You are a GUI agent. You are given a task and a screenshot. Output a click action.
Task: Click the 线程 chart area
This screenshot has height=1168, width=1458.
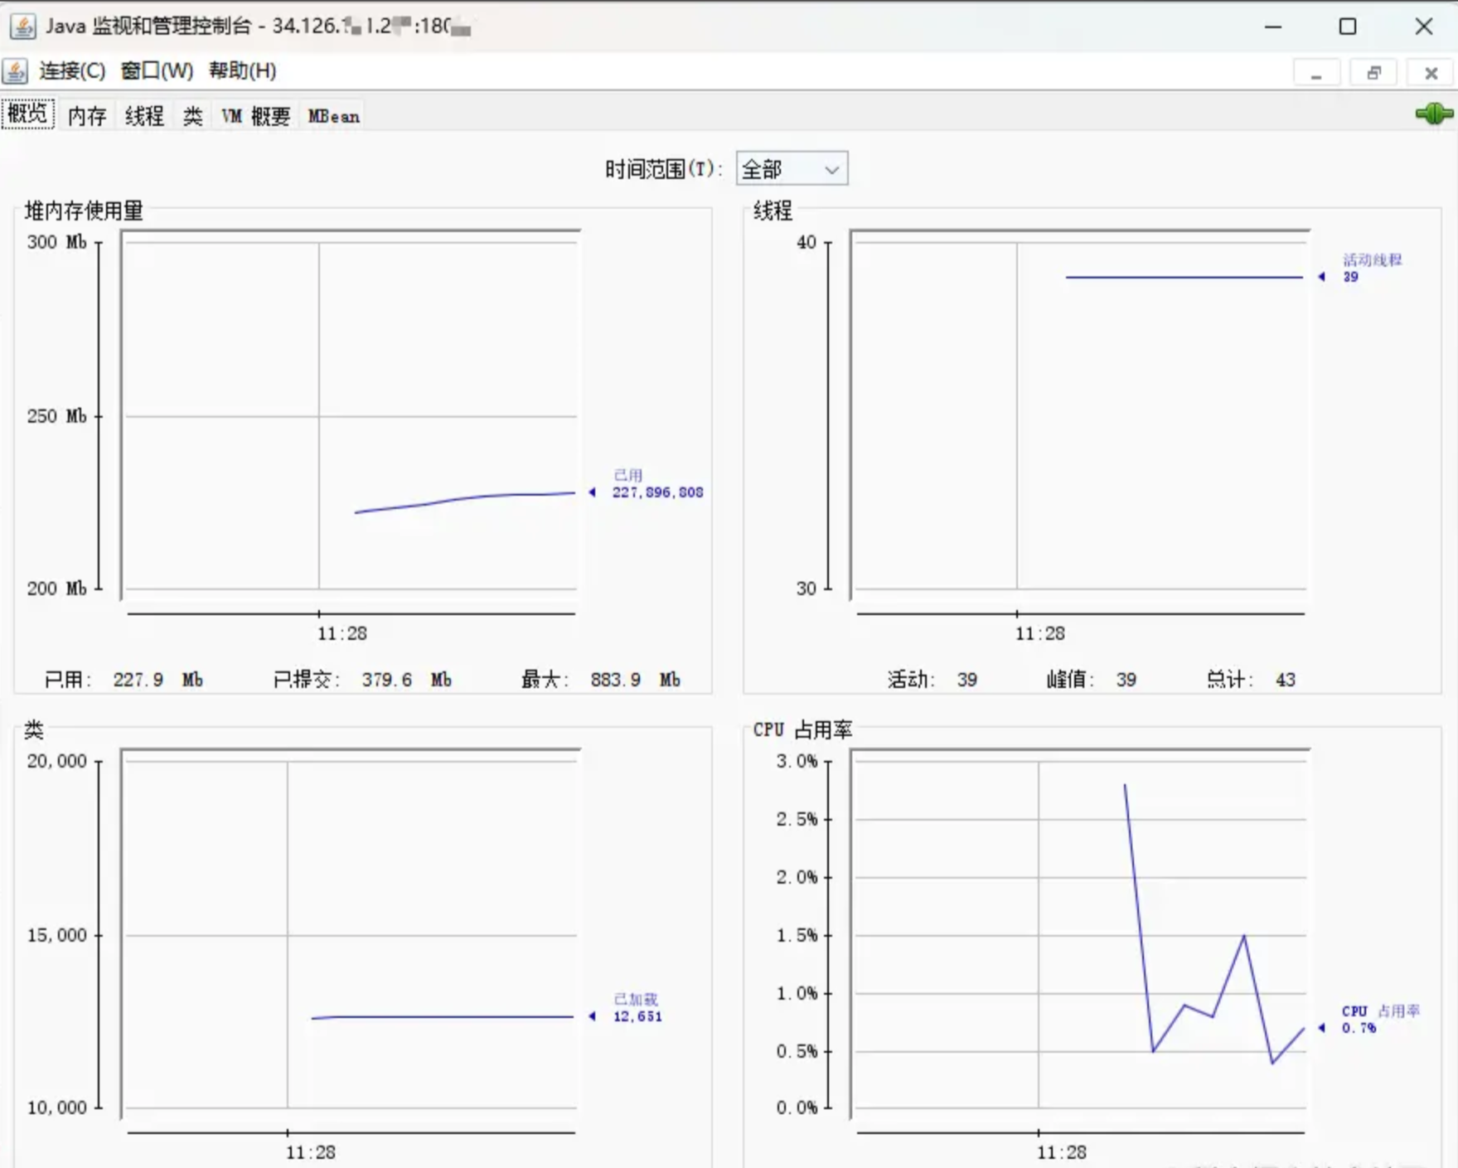[1080, 415]
